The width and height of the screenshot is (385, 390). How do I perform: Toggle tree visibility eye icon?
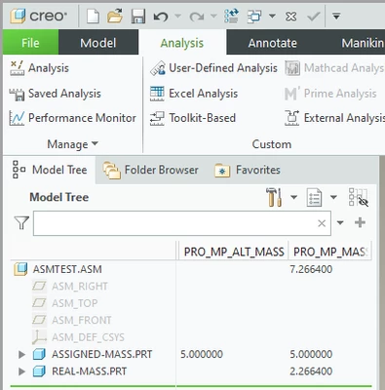pyautogui.click(x=359, y=197)
